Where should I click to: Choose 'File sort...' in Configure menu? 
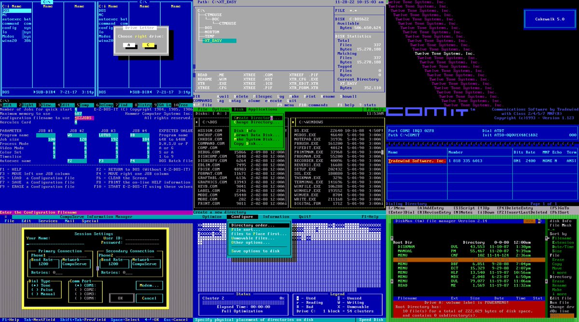(245, 230)
